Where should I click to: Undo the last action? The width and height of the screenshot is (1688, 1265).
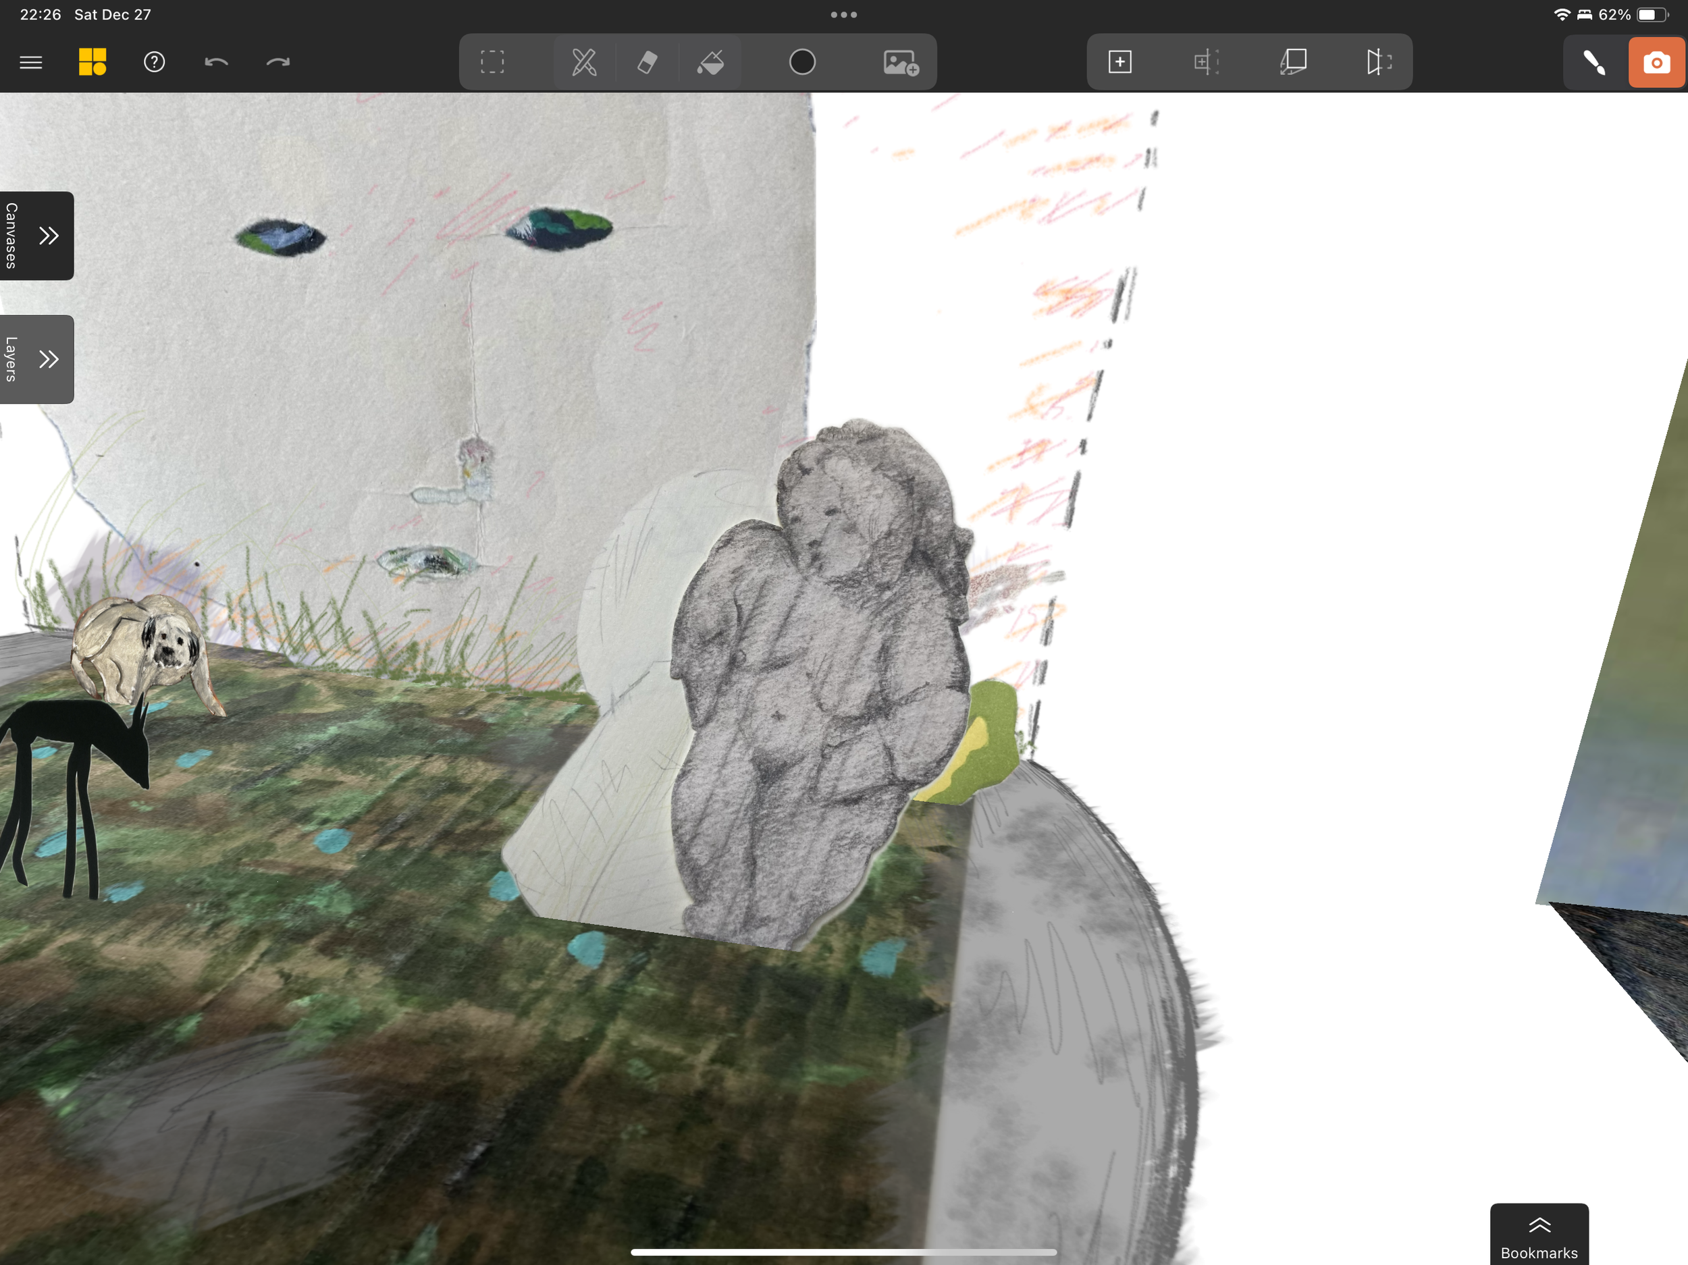point(216,62)
